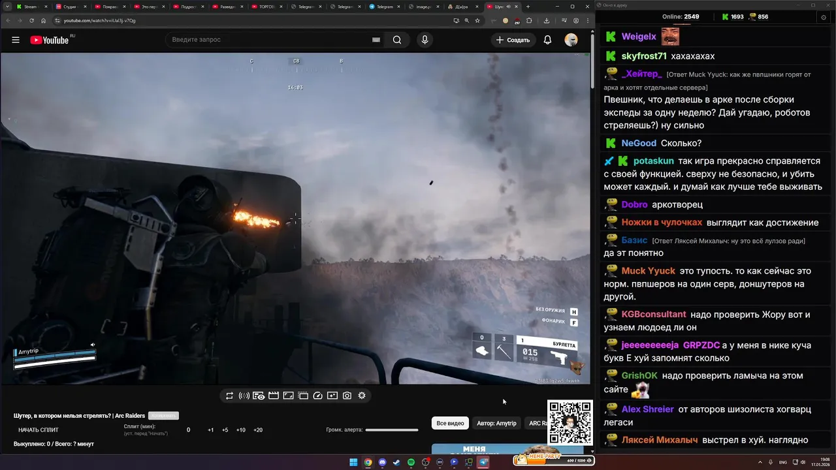Add +1 minute to the split
836x470 pixels.
point(211,430)
